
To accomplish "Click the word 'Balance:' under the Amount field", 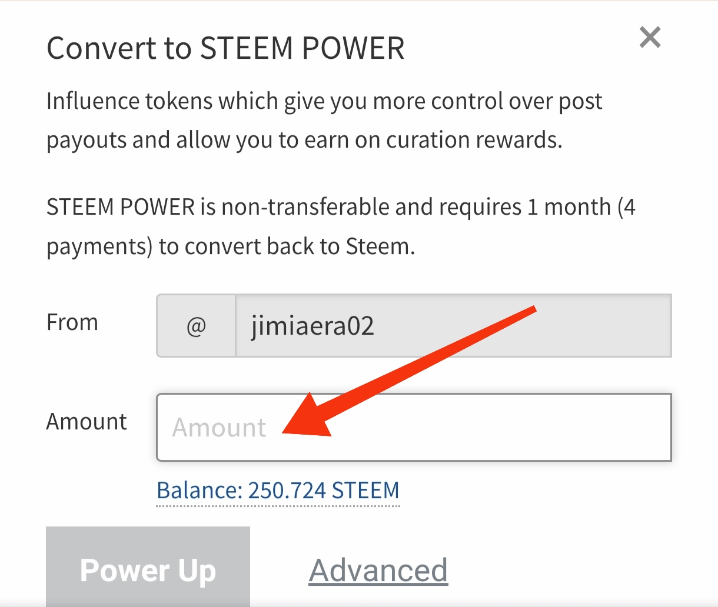I will click(199, 491).
